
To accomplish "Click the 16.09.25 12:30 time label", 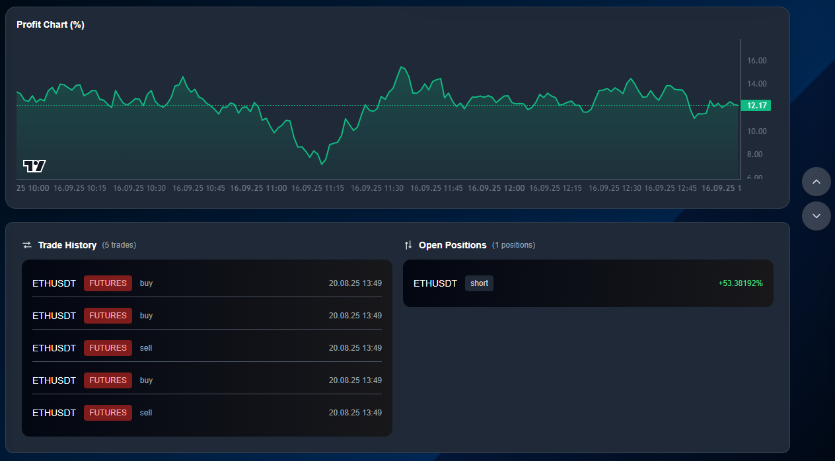I will (615, 188).
